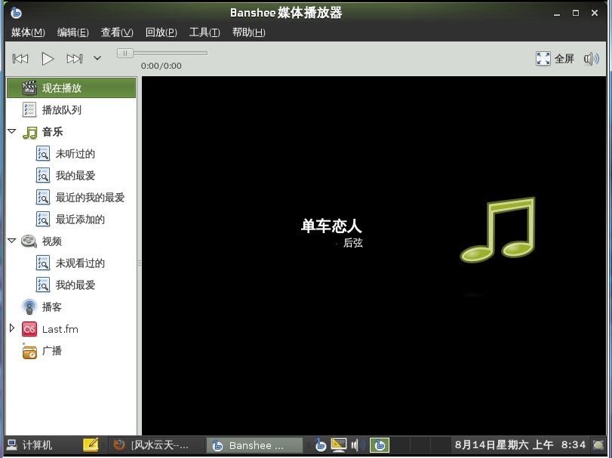Image resolution: width=612 pixels, height=458 pixels.
Task: Click the green Banshee notification tray icon
Action: point(380,444)
